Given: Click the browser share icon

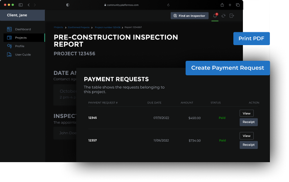Looking at the screenshot, I should 222,5.
